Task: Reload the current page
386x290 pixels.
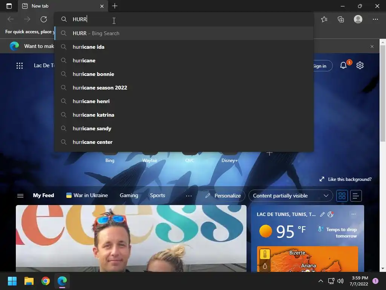Action: pos(44,19)
